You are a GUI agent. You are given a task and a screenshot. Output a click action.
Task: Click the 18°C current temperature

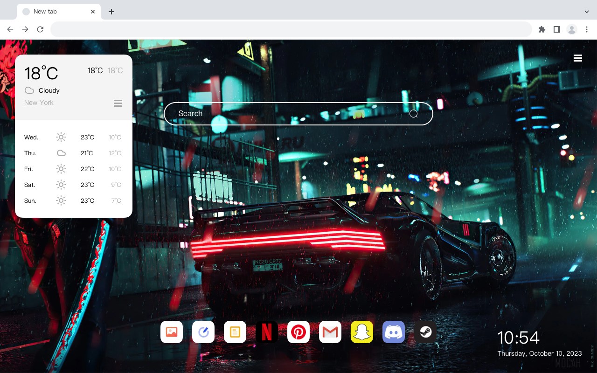[x=41, y=73]
